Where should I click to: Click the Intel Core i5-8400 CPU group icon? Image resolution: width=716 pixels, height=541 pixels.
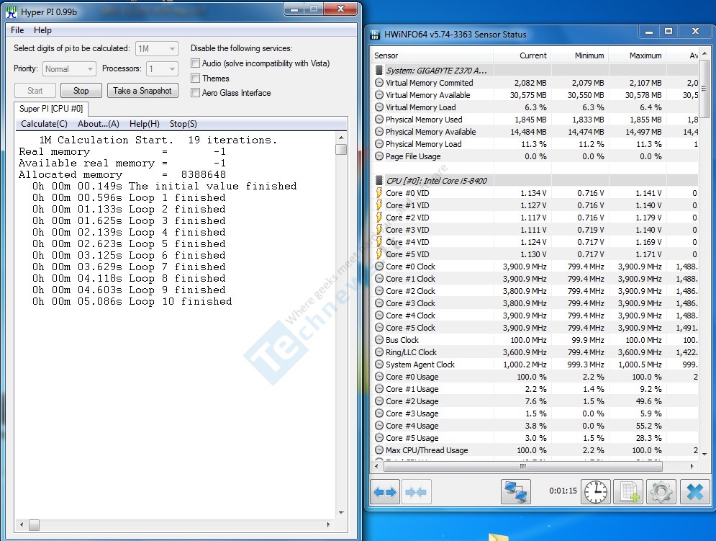[x=379, y=181]
